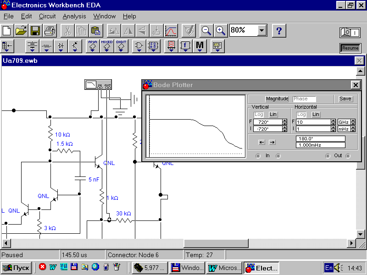367x275 pixels.
Task: Switch Bode Plotter to Phase mode
Action: coord(304,99)
